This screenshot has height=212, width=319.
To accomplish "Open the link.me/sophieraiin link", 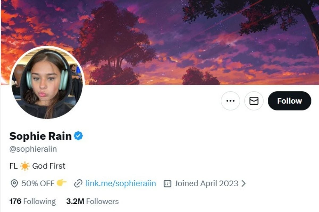I will point(121,183).
